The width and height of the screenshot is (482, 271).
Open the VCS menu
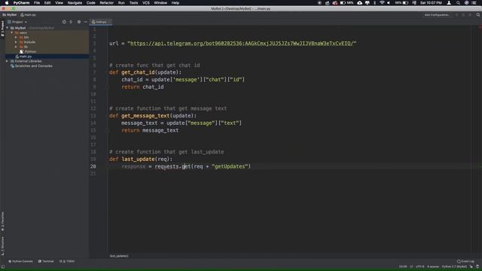[x=146, y=3]
